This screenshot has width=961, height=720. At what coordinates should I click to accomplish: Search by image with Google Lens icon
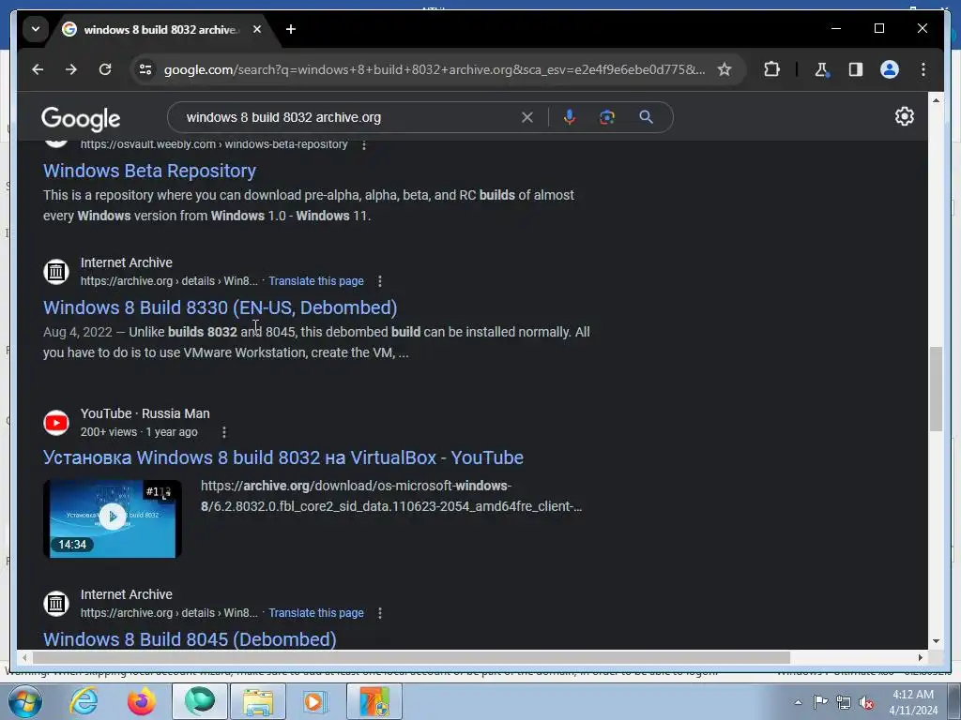click(607, 117)
